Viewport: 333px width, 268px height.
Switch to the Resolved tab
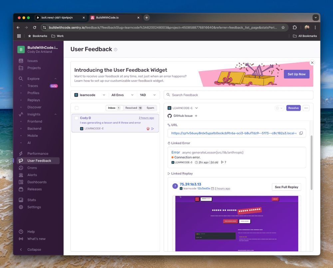tap(134, 108)
